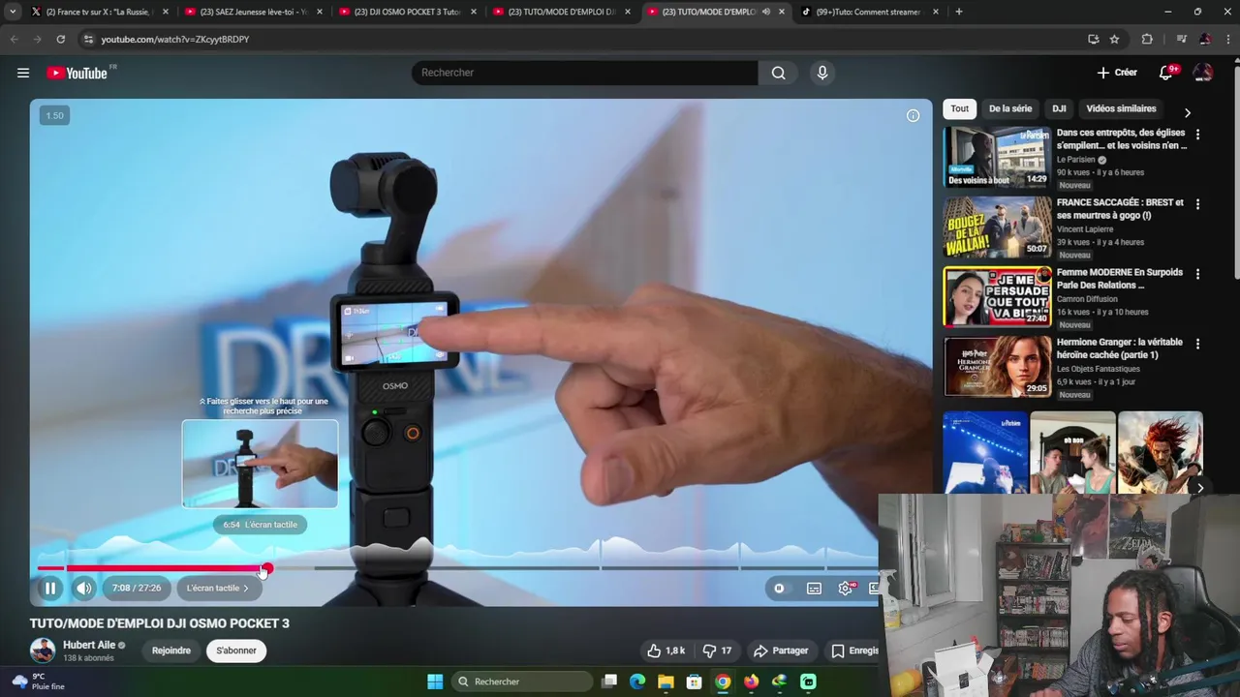
Task: Open the Hermione Granger video thumbnail
Action: (x=997, y=366)
